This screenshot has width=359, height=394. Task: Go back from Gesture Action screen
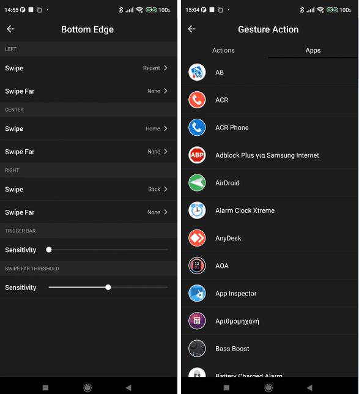click(191, 29)
